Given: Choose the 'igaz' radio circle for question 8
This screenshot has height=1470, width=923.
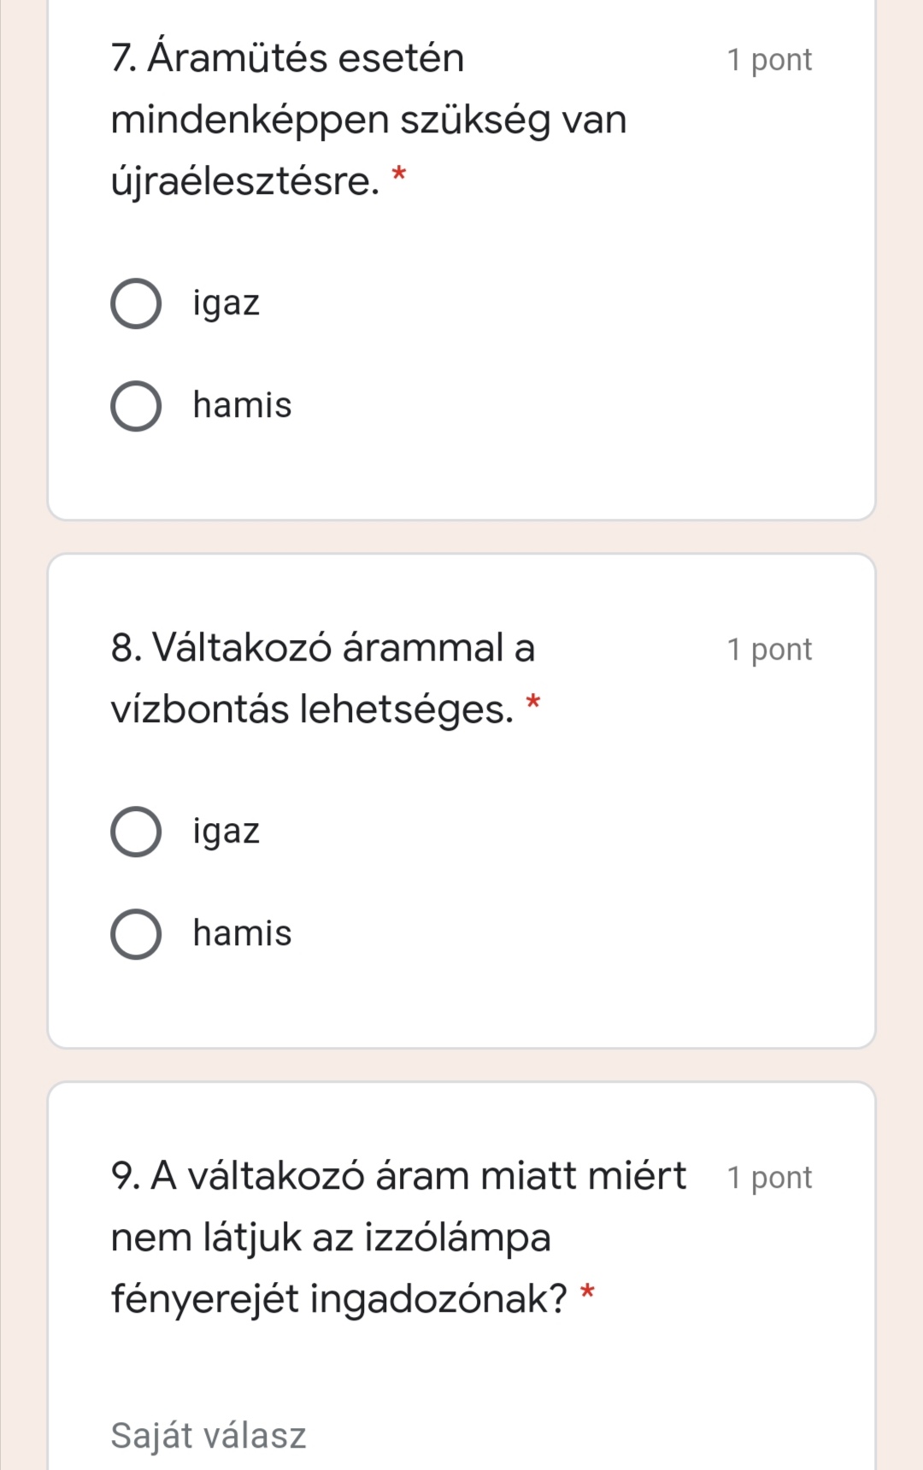Looking at the screenshot, I should (136, 832).
